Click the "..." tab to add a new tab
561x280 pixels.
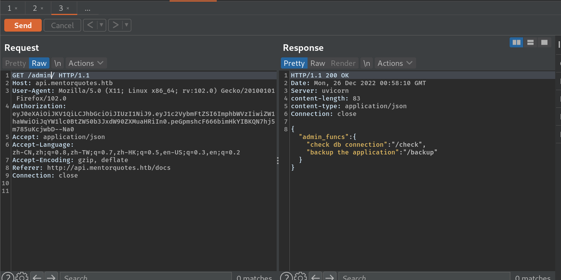point(87,8)
